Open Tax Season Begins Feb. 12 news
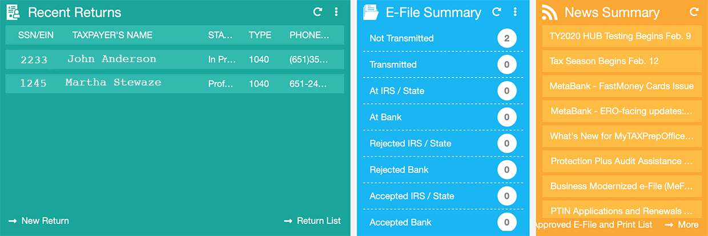 [622, 61]
